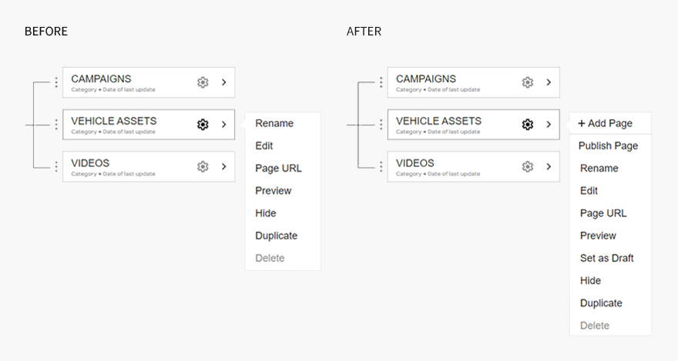Click gear icon on VIDEOS in AFTER panel
Viewport: 678px width, 361px height.
(x=528, y=166)
